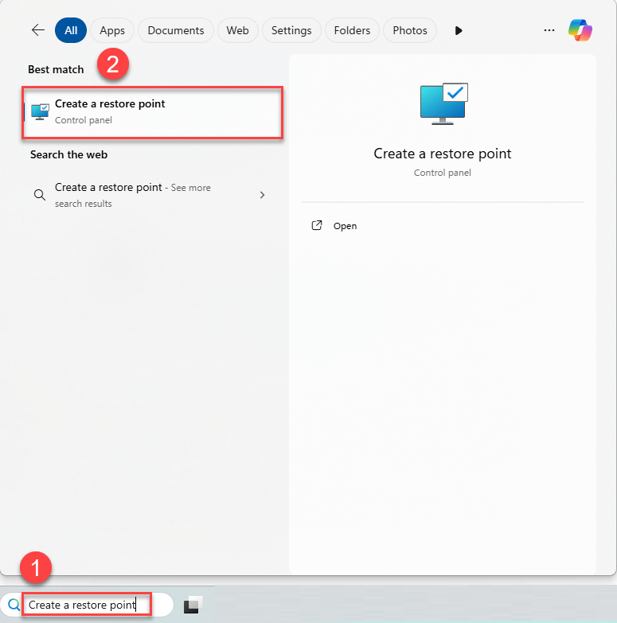This screenshot has width=617, height=623.
Task: Switch to the Photos filter
Action: click(410, 30)
